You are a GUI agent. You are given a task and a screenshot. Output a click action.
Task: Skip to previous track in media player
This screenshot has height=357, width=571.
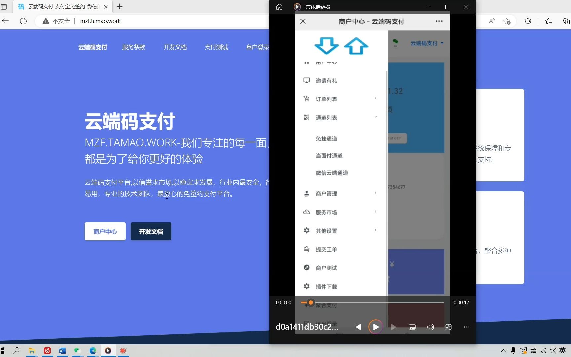pos(358,327)
